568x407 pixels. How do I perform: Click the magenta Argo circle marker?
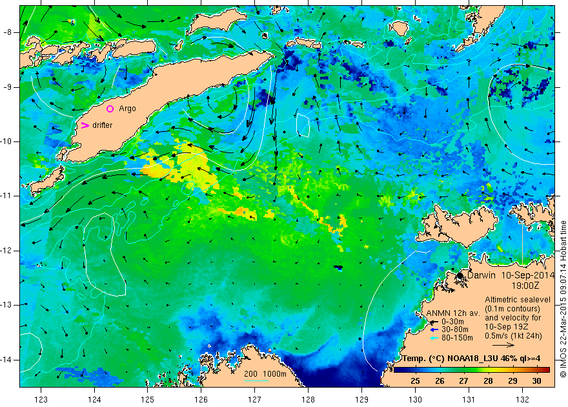point(110,109)
